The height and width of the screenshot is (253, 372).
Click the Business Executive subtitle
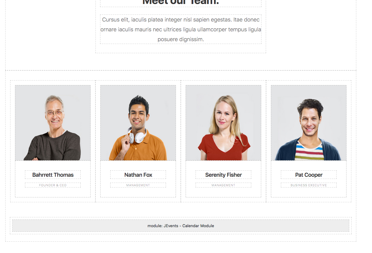coord(309,185)
